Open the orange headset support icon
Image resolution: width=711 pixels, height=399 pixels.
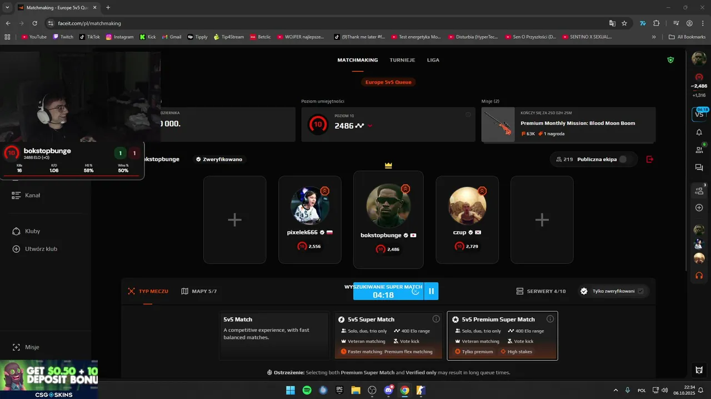coord(699,275)
